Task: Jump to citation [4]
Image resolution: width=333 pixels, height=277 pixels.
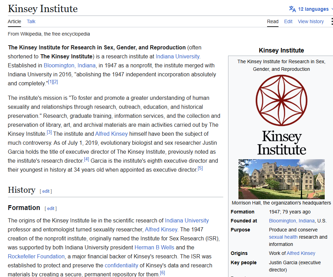Action: [x=86, y=159]
